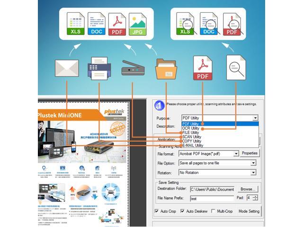This screenshot has height=227, width=303.
Task: Disable the Auto Deskew checkbox
Action: [183, 211]
